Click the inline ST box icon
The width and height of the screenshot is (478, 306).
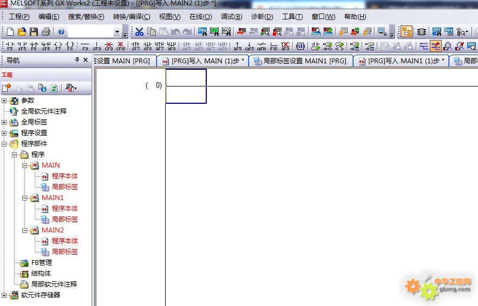click(x=300, y=46)
